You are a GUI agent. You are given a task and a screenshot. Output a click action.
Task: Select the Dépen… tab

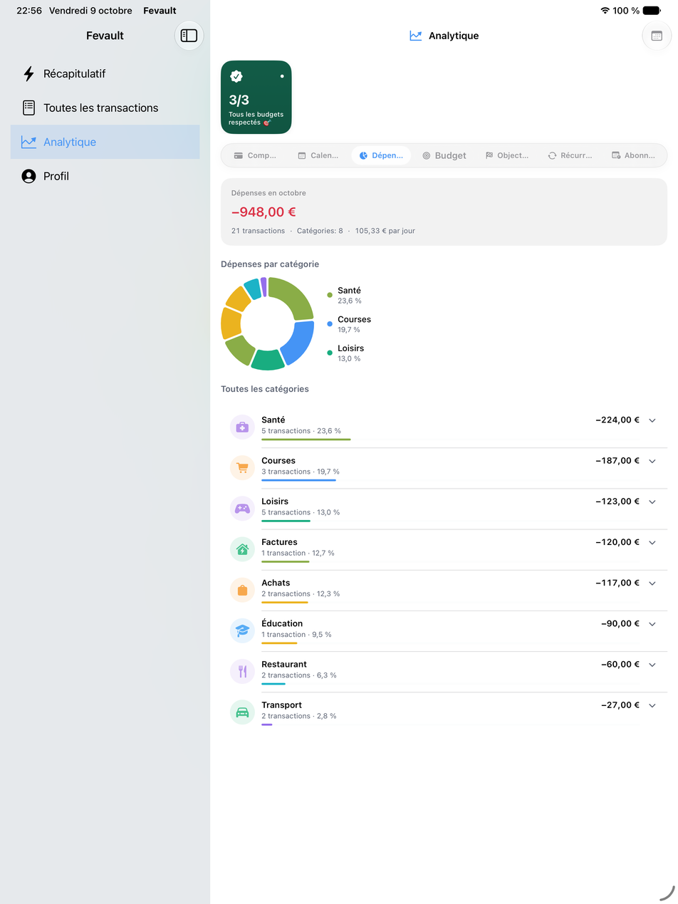point(381,155)
